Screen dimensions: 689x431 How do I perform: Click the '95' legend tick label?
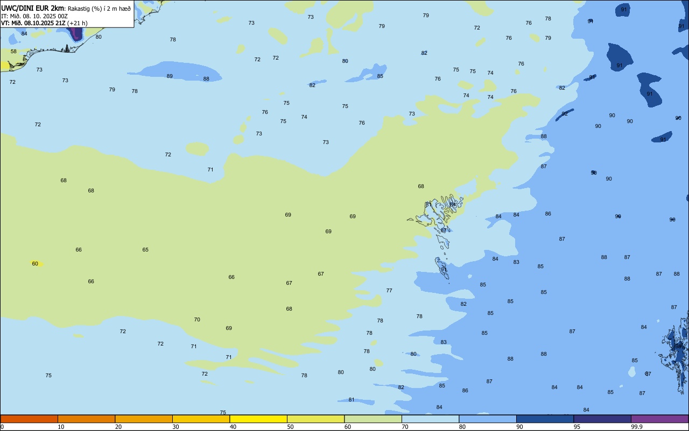click(577, 427)
